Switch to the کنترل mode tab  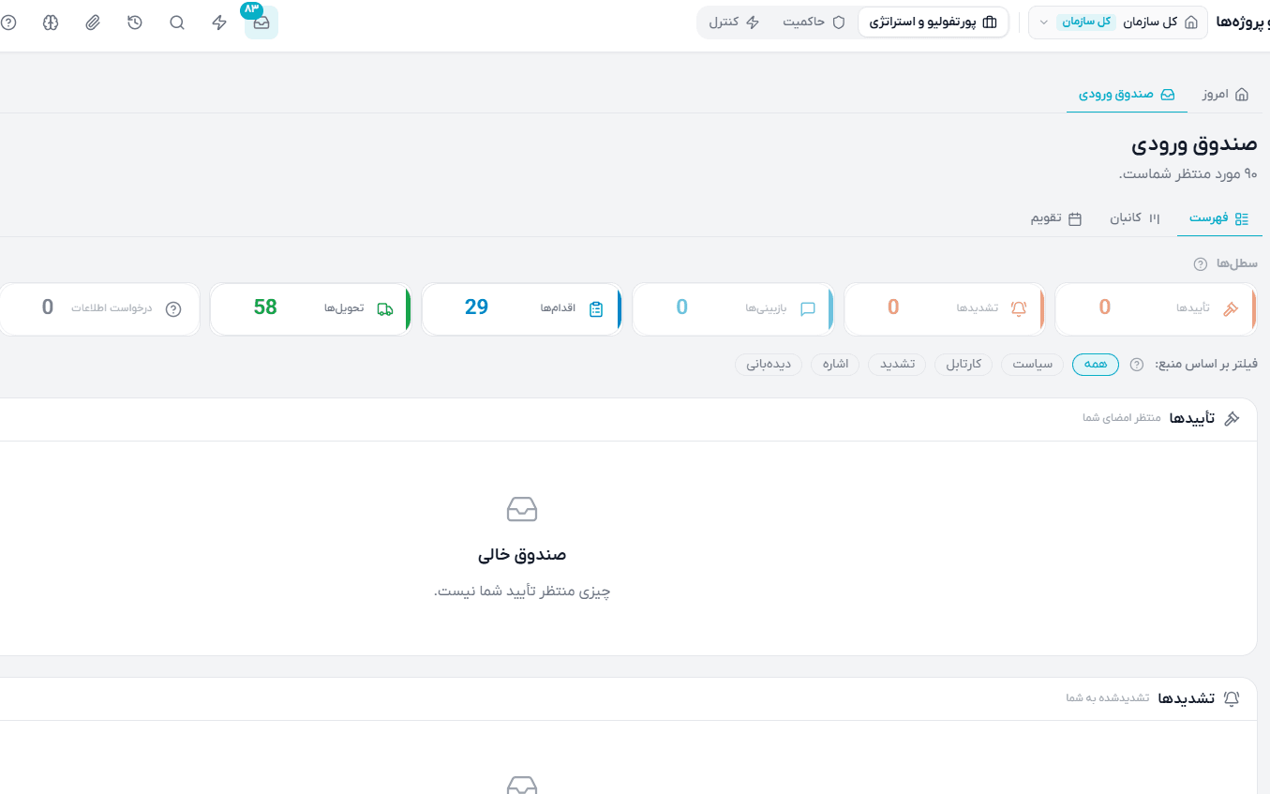pyautogui.click(x=734, y=22)
